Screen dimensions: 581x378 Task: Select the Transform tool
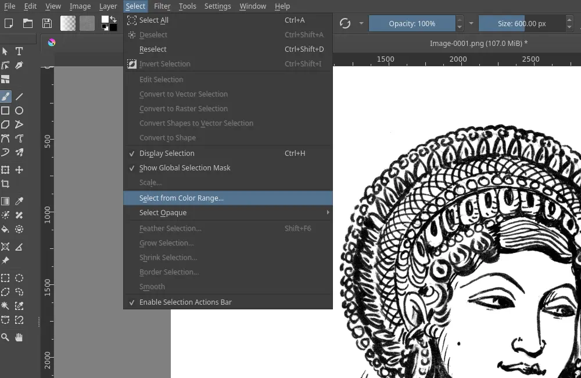5,170
